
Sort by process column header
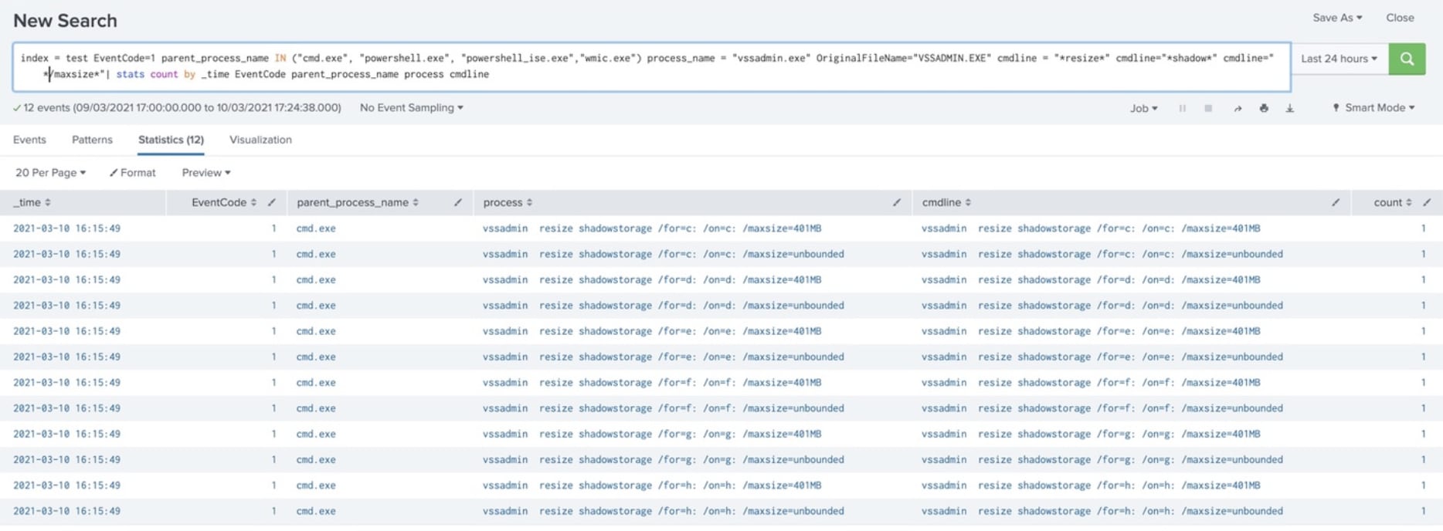tap(508, 202)
